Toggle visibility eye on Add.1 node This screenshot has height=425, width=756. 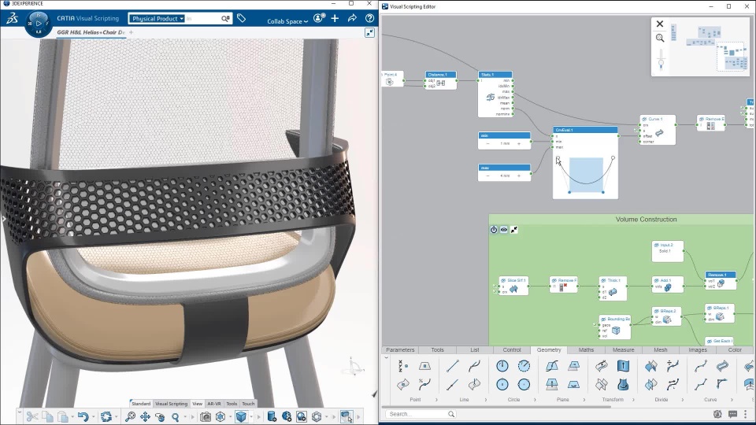[657, 280]
